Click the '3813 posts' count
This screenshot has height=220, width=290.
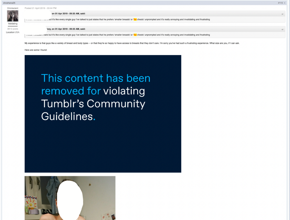pyautogui.click(x=12, y=29)
